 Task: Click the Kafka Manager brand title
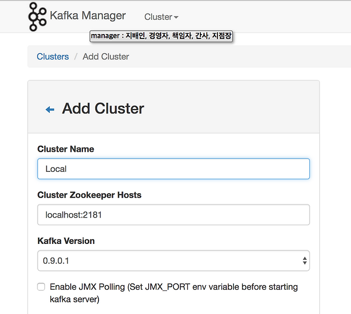pos(88,16)
